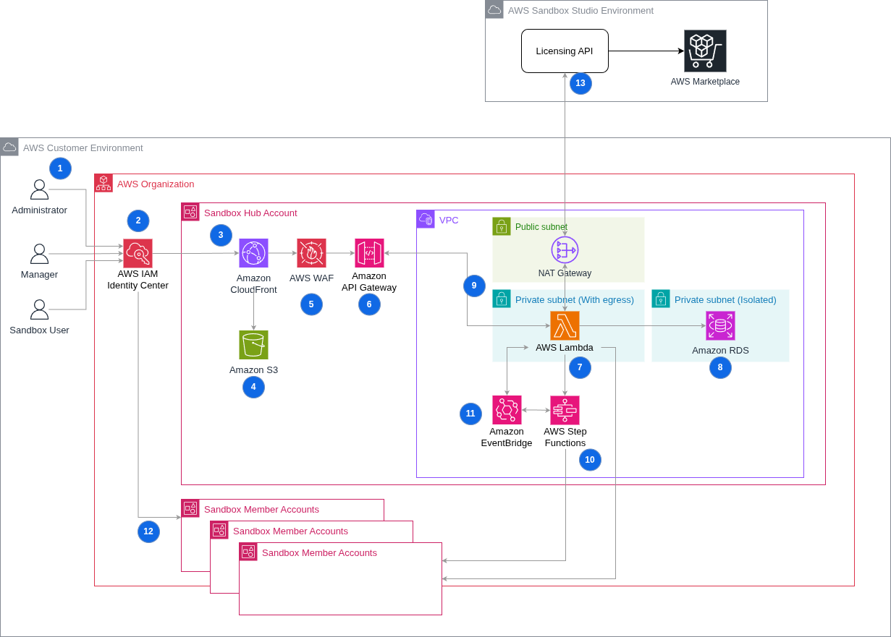Click the cloud icon beside AWS Customer Environment
Viewport: 891px width, 637px height.
click(9, 147)
